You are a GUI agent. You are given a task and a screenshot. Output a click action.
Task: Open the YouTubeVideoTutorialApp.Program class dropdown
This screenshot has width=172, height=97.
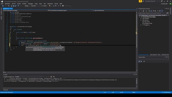click(70, 11)
